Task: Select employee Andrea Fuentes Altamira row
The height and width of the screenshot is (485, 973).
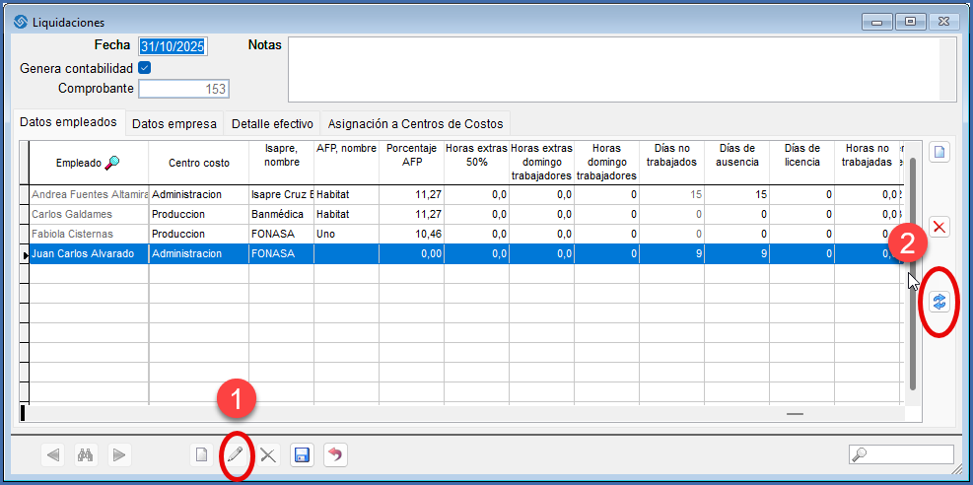Action: [x=89, y=194]
